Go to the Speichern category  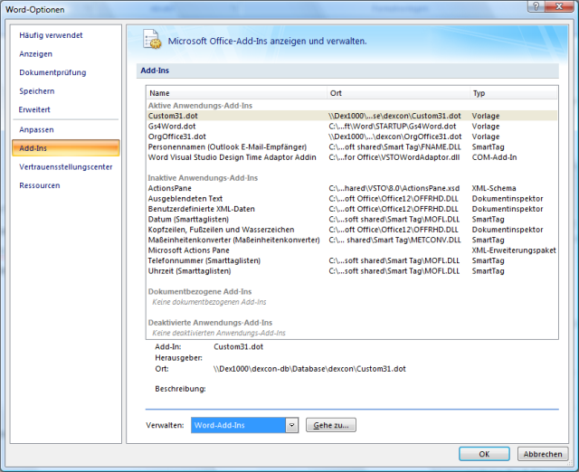coord(37,91)
